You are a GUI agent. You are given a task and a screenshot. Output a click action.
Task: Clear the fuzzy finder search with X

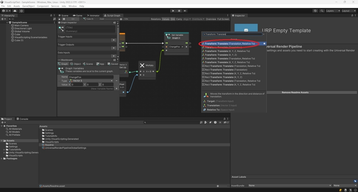[263, 34]
